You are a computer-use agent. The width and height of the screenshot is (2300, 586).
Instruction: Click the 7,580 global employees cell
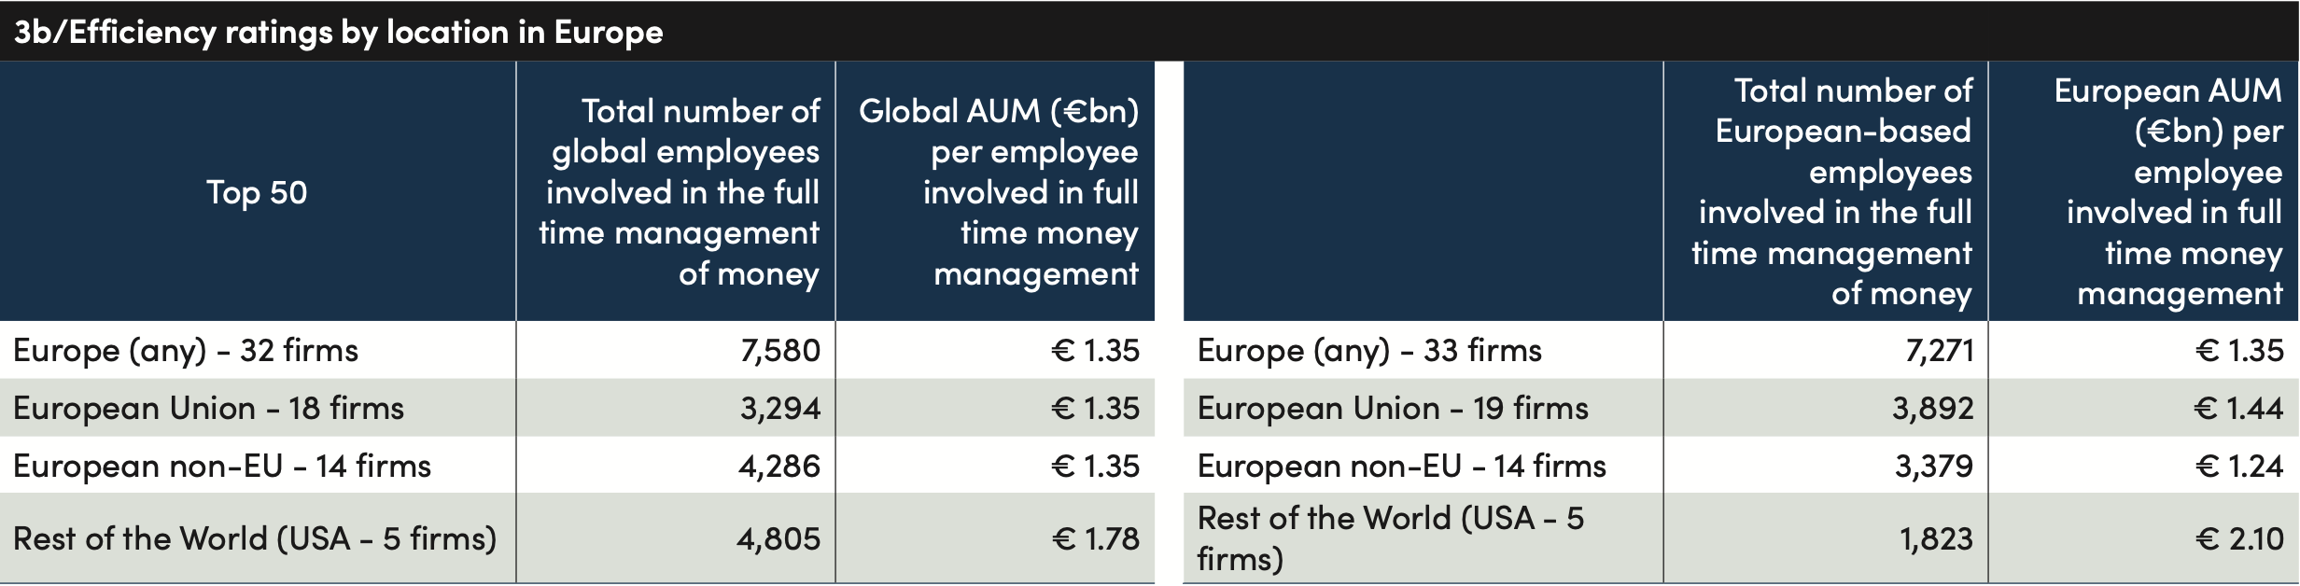click(780, 351)
